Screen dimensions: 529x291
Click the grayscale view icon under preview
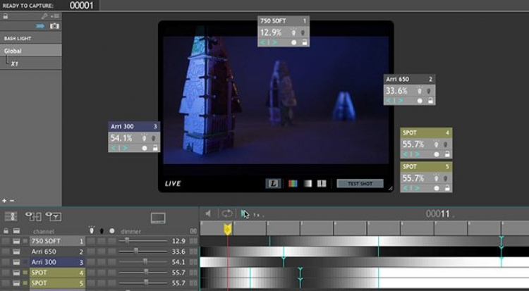308,183
